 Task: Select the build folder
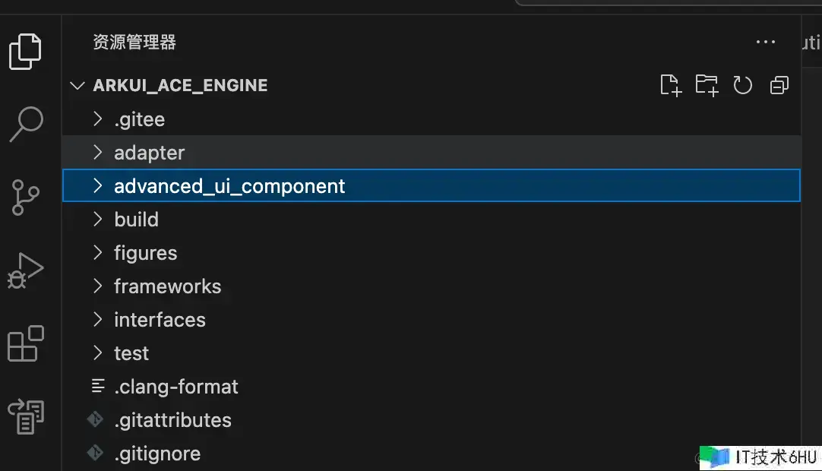coord(137,220)
